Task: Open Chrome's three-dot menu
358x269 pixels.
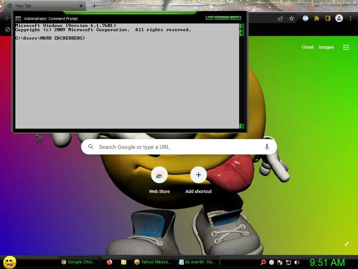Action: [x=350, y=18]
